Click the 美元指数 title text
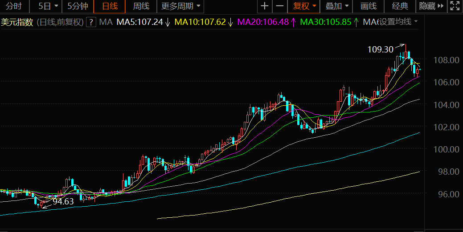Image resolution: width=463 pixels, height=232 pixels. tap(17, 22)
